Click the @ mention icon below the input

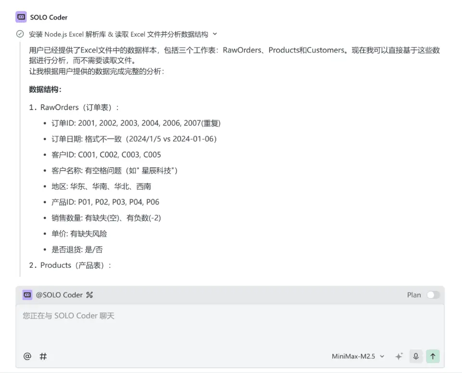tap(27, 356)
